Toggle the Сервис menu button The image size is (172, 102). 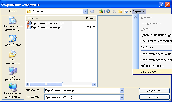(139, 11)
